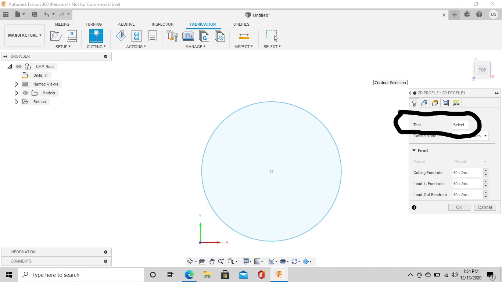Viewport: 502px width, 282px height.
Task: Open the Passes tab icon in the 2D Profile panel
Action: click(446, 103)
